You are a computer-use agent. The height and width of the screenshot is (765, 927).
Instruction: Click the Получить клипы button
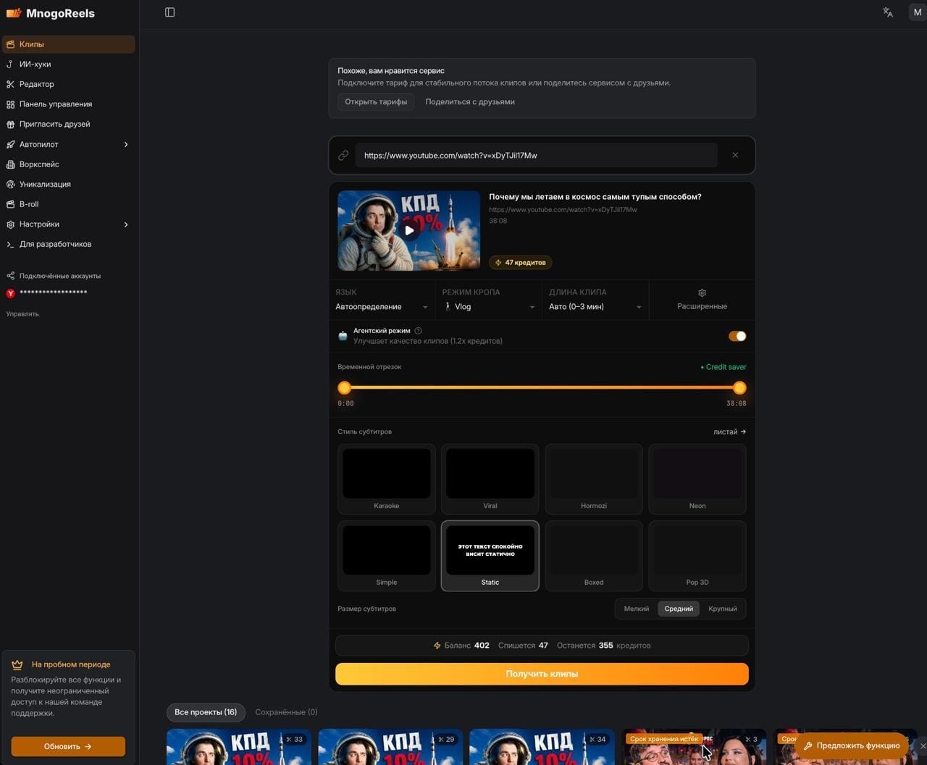point(542,674)
